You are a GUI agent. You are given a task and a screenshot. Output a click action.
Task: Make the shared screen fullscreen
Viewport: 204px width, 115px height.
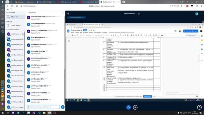click(203, 22)
